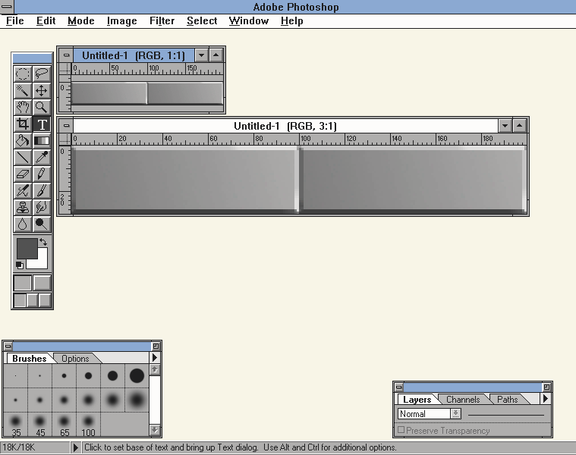Open the Select menu

(202, 21)
